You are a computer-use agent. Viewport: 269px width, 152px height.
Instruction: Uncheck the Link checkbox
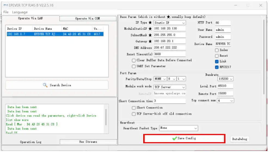point(217,61)
